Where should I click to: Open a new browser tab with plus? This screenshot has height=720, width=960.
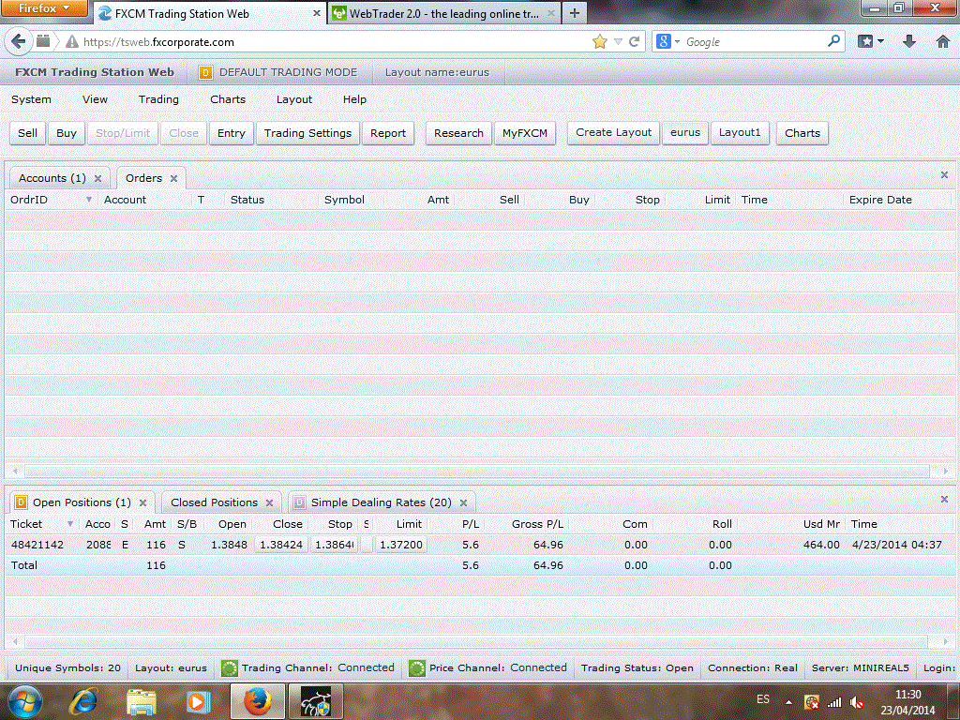[575, 13]
